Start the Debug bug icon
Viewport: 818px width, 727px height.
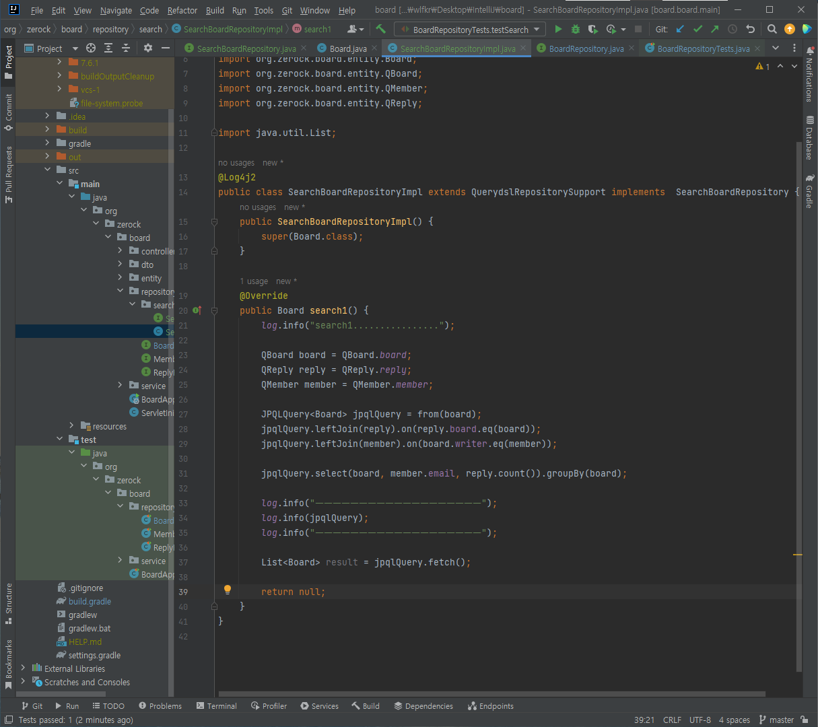pos(576,29)
